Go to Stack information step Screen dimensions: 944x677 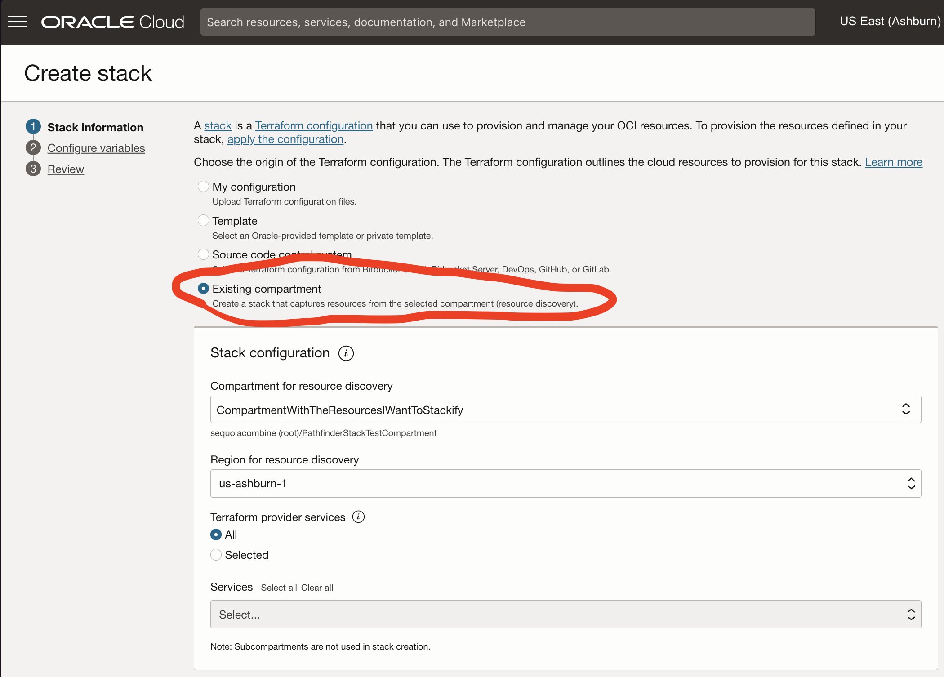tap(95, 127)
